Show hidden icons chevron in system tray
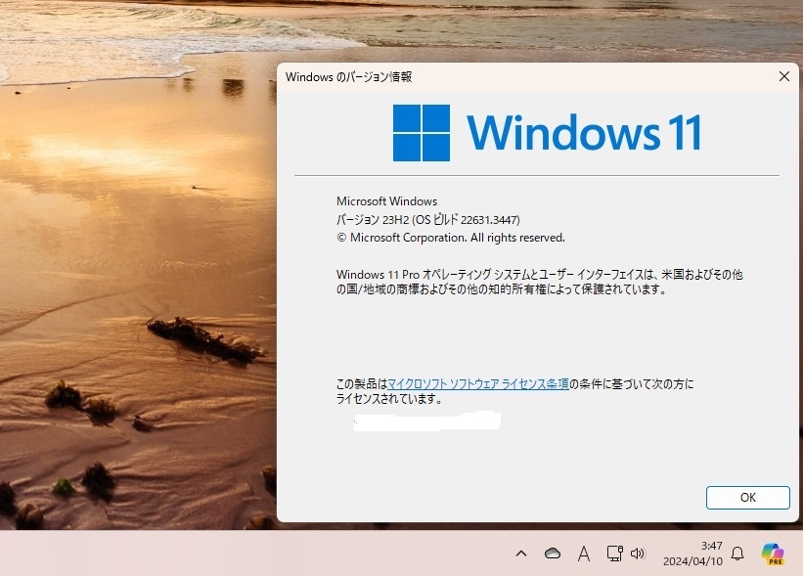Viewport: 803px width, 576px height. pos(520,554)
